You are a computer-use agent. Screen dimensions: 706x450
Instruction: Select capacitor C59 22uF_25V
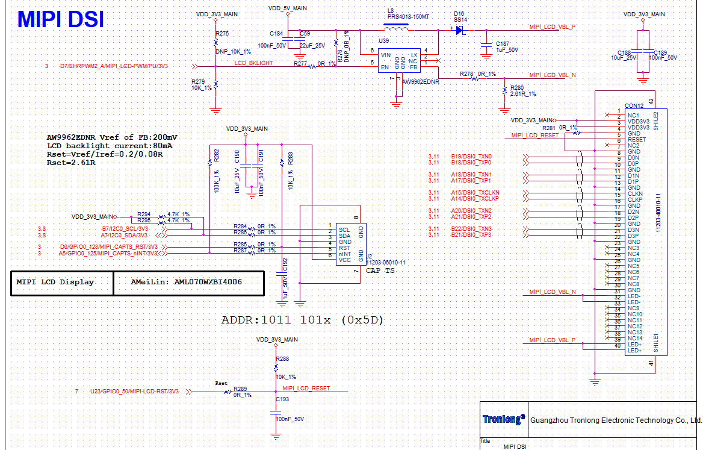(299, 40)
